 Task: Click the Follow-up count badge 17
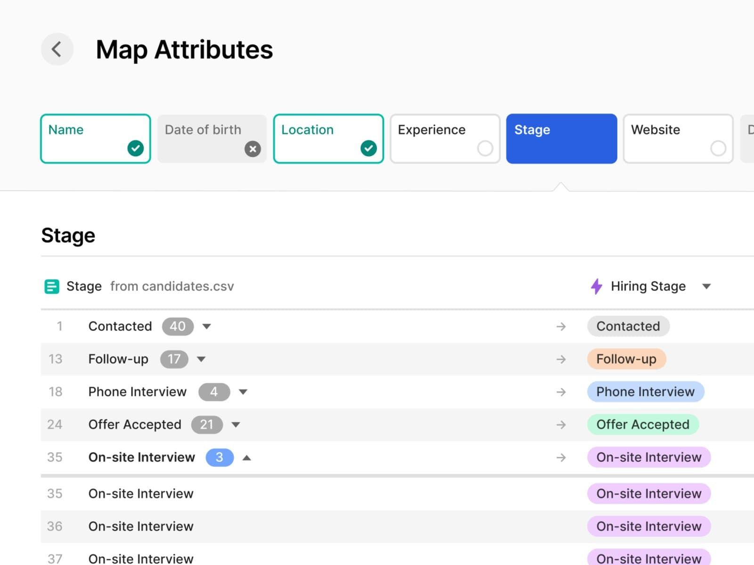click(x=174, y=359)
